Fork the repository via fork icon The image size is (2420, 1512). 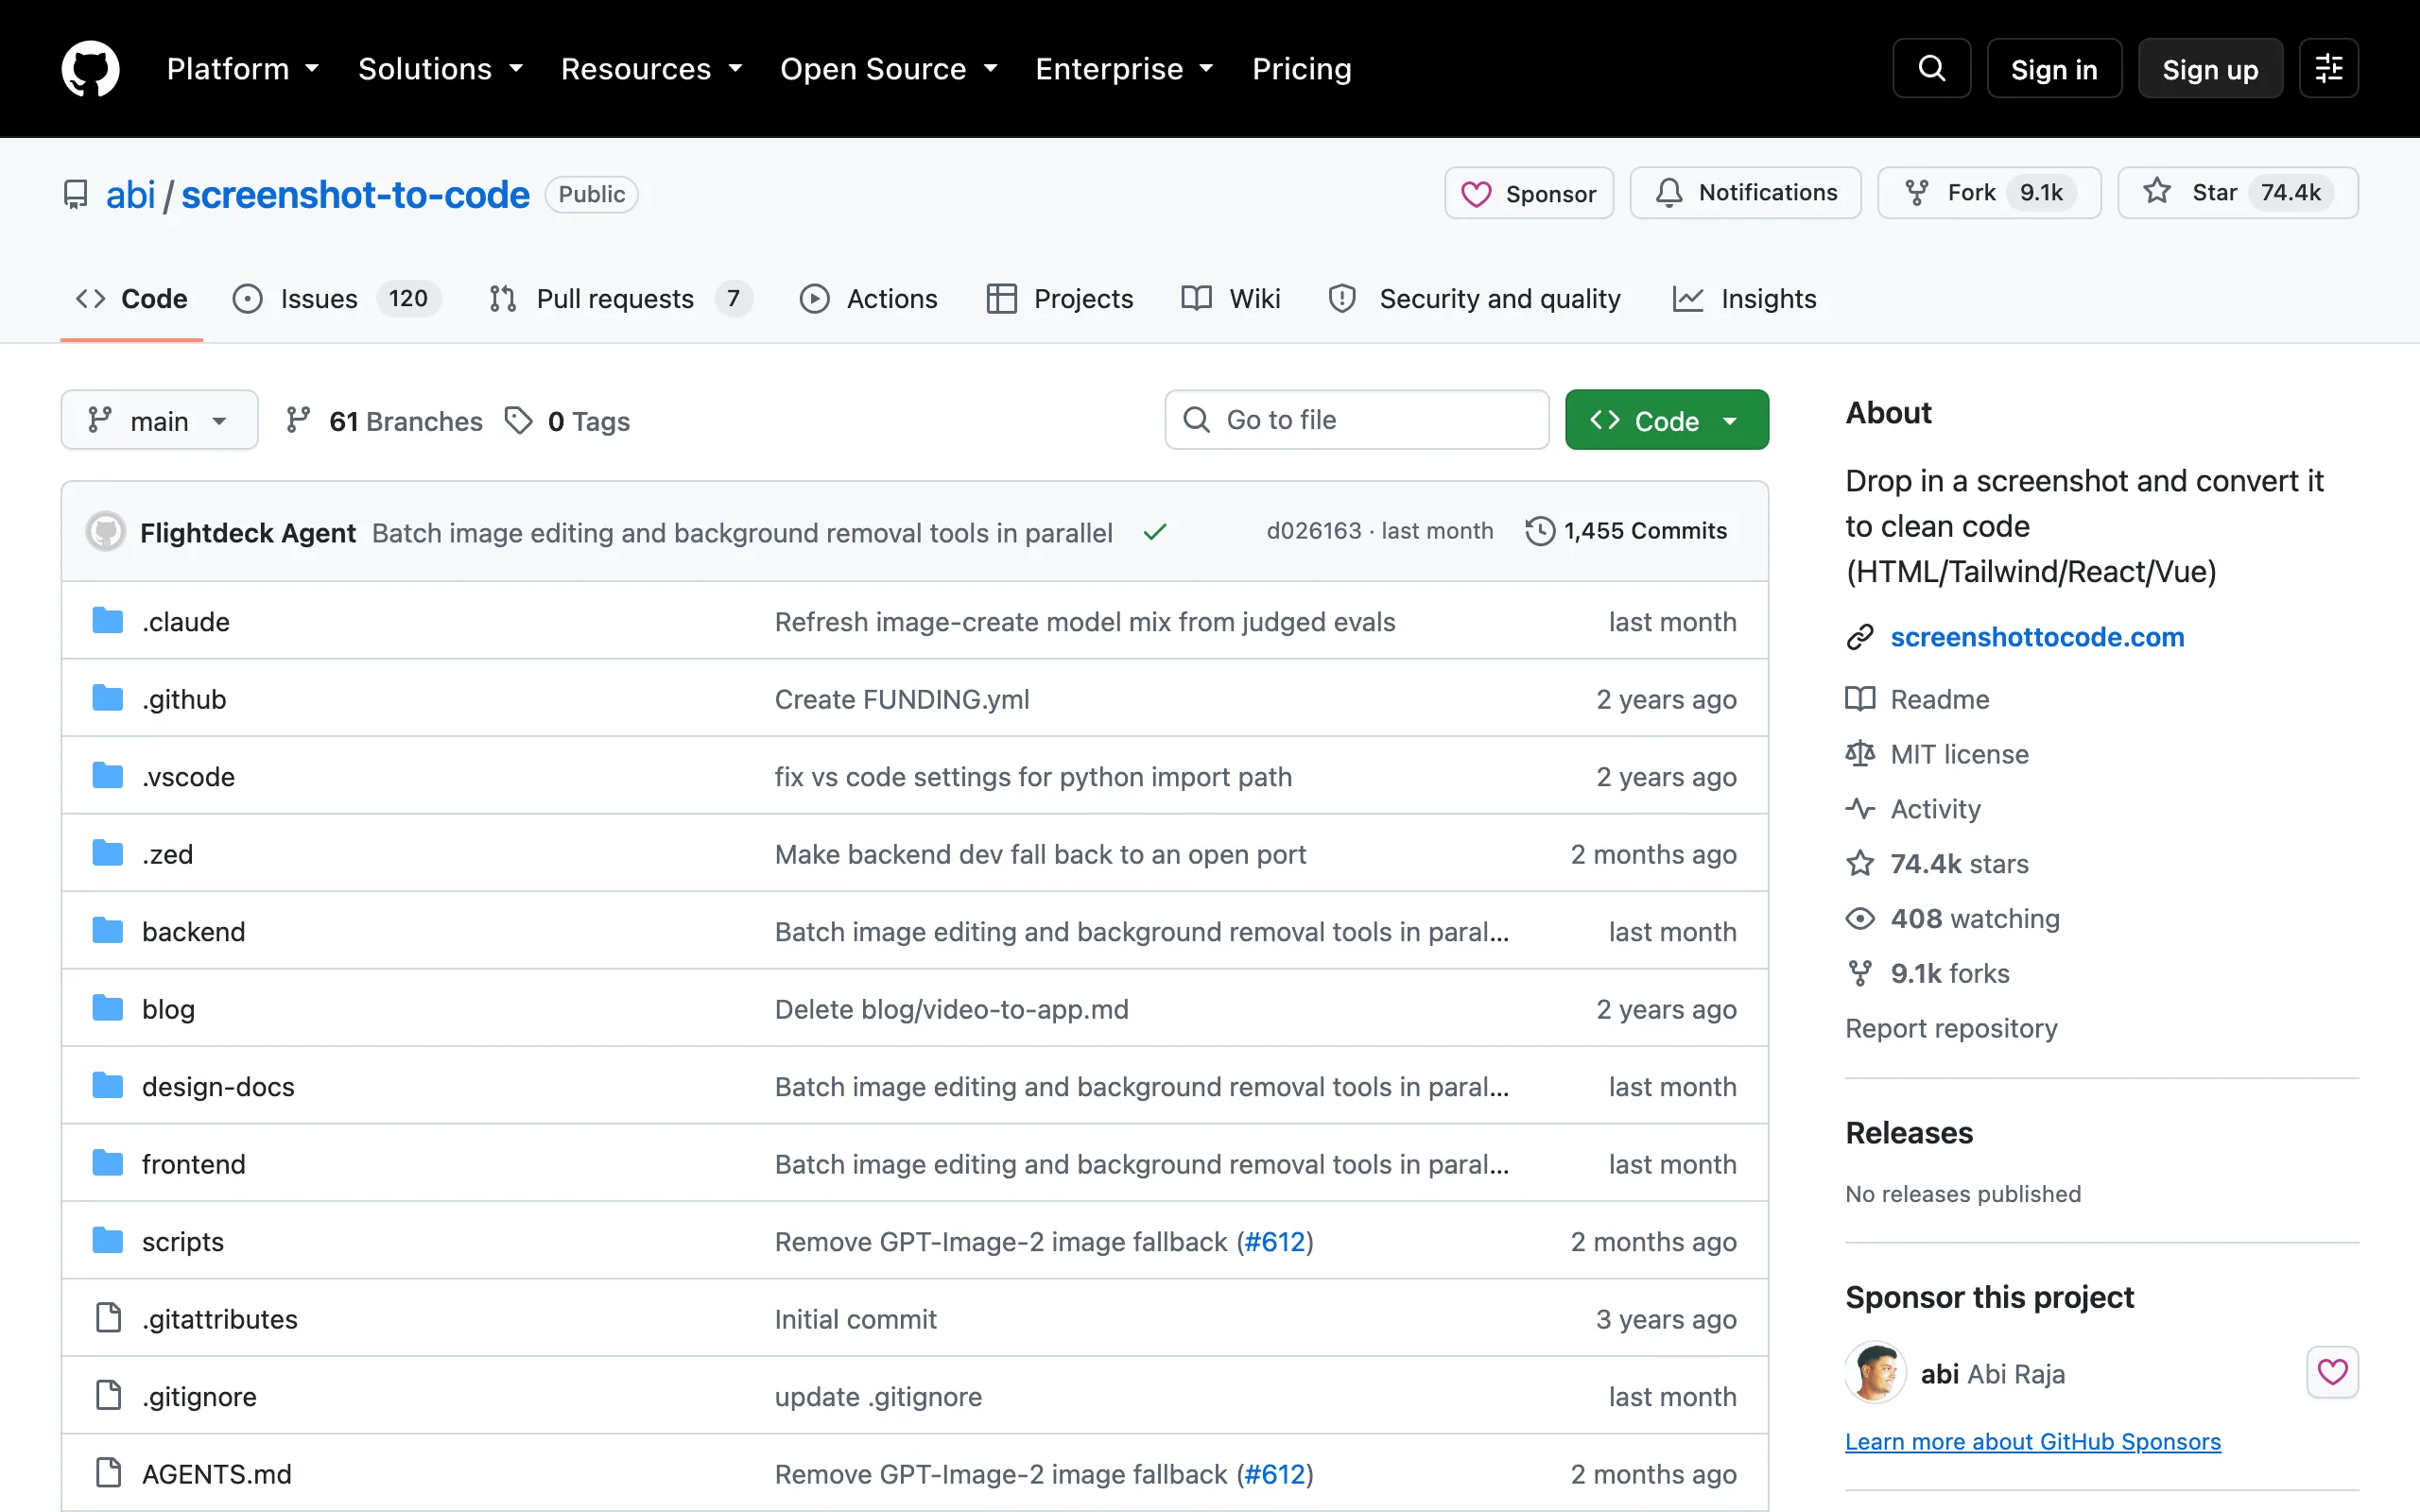(x=1916, y=193)
